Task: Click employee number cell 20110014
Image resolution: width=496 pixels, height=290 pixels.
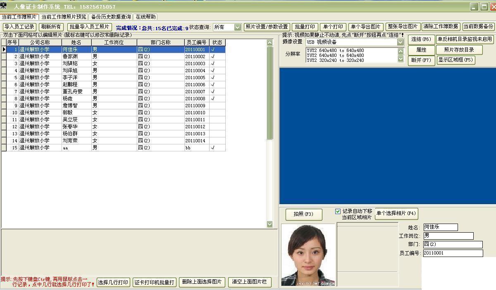Action: (x=197, y=141)
